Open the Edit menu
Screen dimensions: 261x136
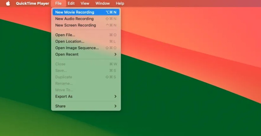(71, 3)
